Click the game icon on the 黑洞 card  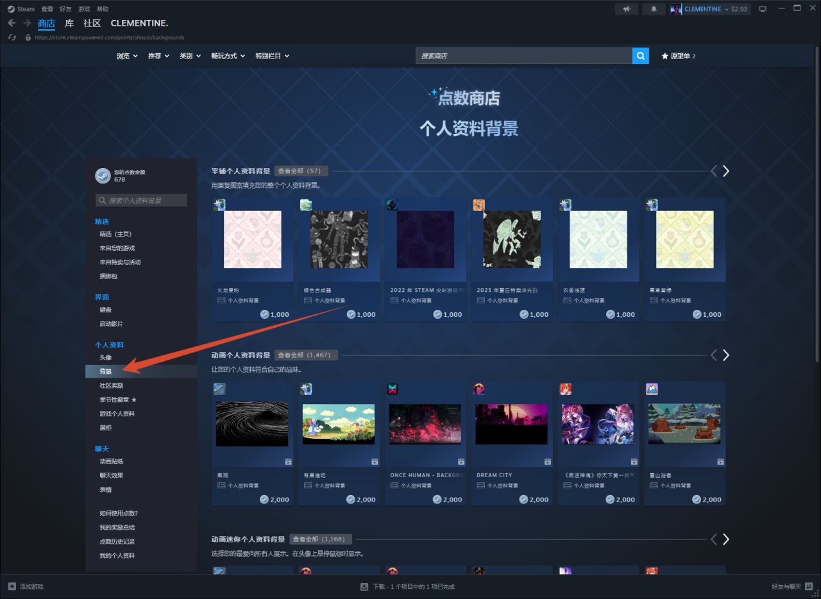(219, 389)
